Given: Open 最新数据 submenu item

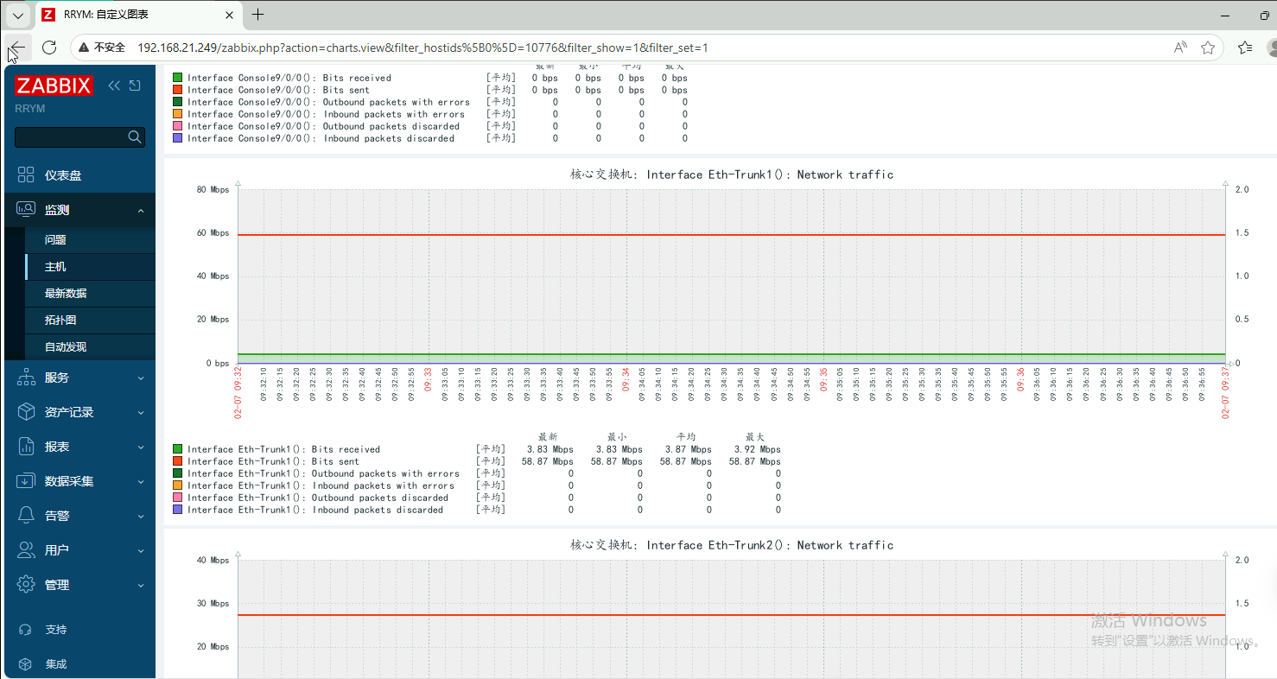Looking at the screenshot, I should 66,294.
